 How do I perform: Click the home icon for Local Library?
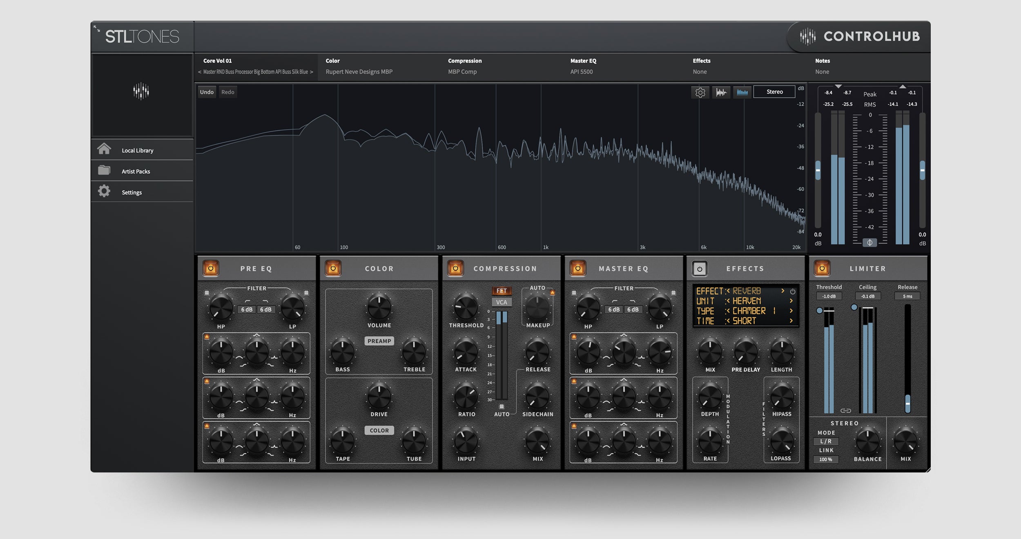coord(104,149)
